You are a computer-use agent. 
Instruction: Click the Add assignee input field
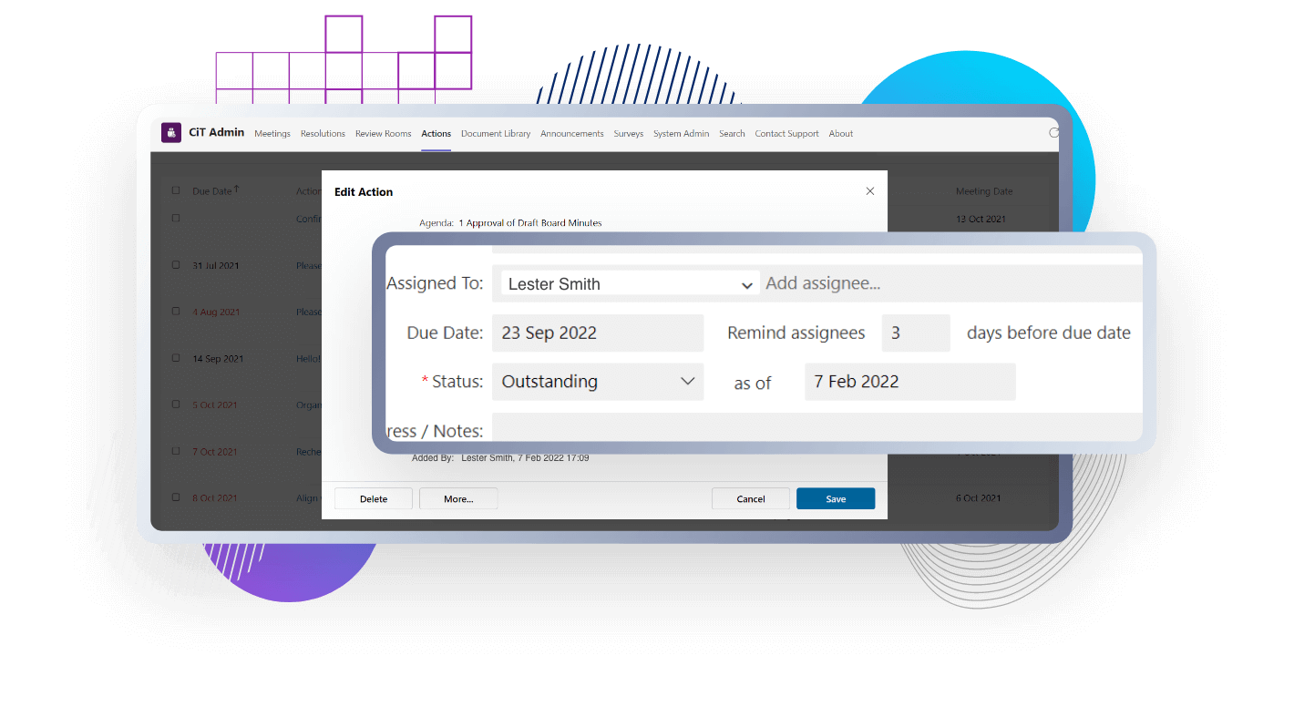pyautogui.click(x=948, y=283)
